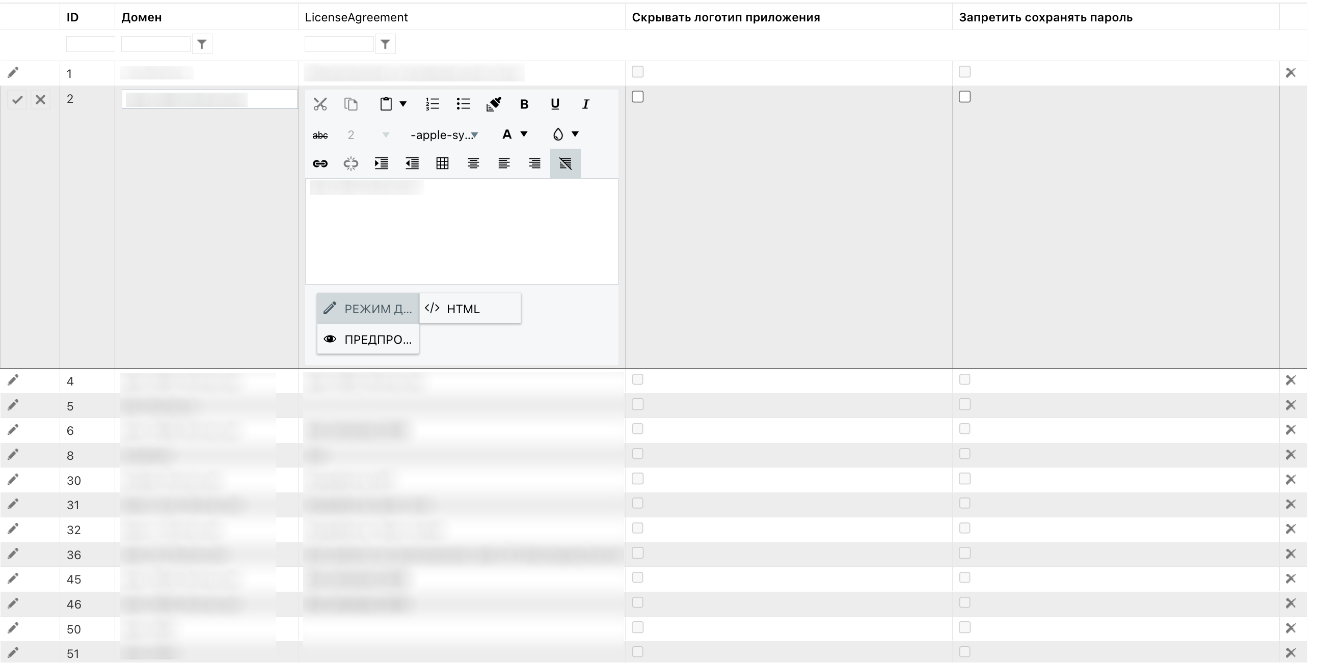Image resolution: width=1319 pixels, height=663 pixels.
Task: Switch to design mode tab РЕЖИМ Д...
Action: click(x=368, y=309)
